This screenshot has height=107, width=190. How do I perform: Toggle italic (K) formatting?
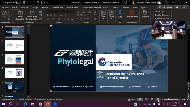click(51, 15)
